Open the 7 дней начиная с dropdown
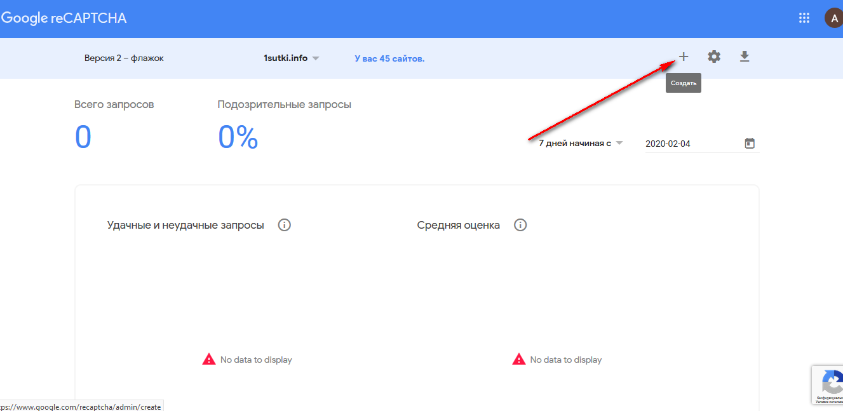 [581, 144]
